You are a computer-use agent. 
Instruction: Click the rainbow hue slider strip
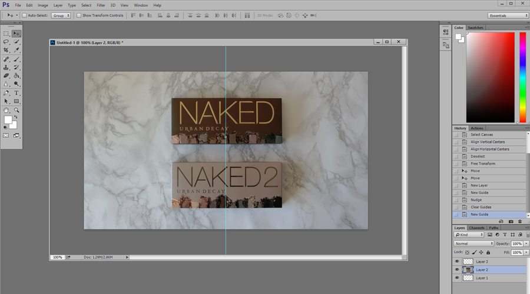(x=522, y=76)
